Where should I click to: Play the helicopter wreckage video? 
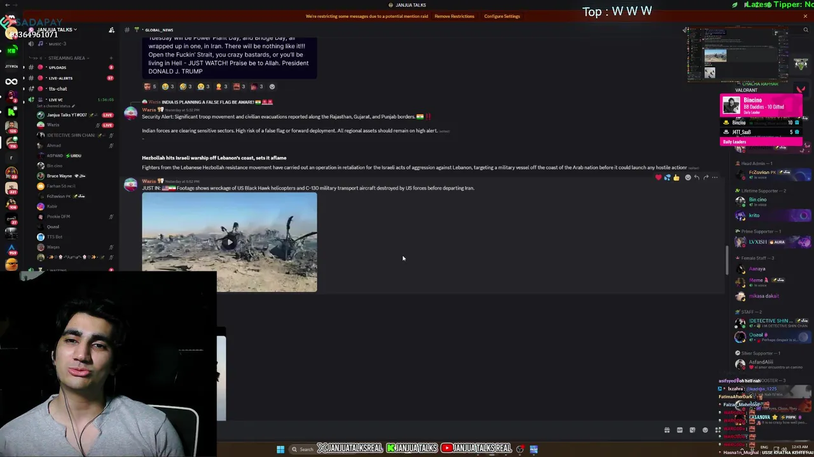[229, 242]
